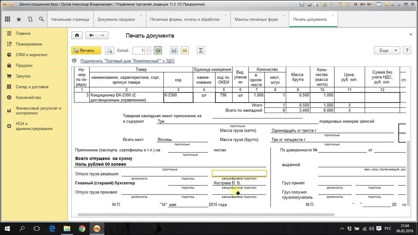The height and width of the screenshot is (235, 418).
Task: Open volume control in system tray
Action: 371,228
